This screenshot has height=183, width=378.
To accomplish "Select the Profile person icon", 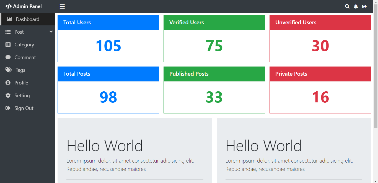I will [8, 83].
